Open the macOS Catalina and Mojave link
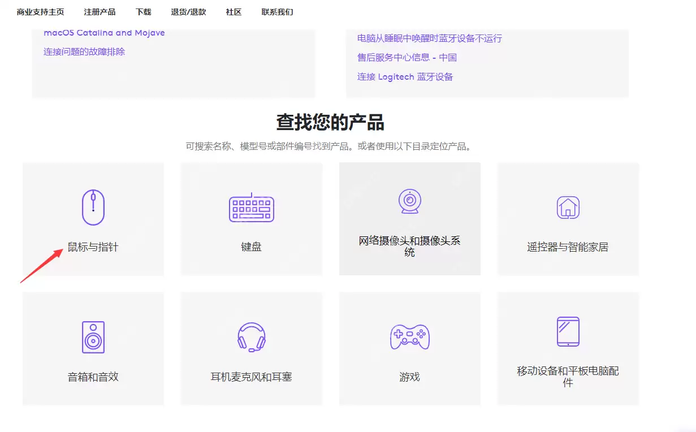696x432 pixels. coord(104,33)
